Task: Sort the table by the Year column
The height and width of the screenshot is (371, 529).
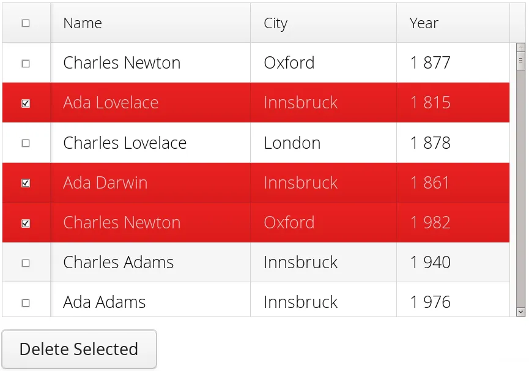Action: point(423,23)
